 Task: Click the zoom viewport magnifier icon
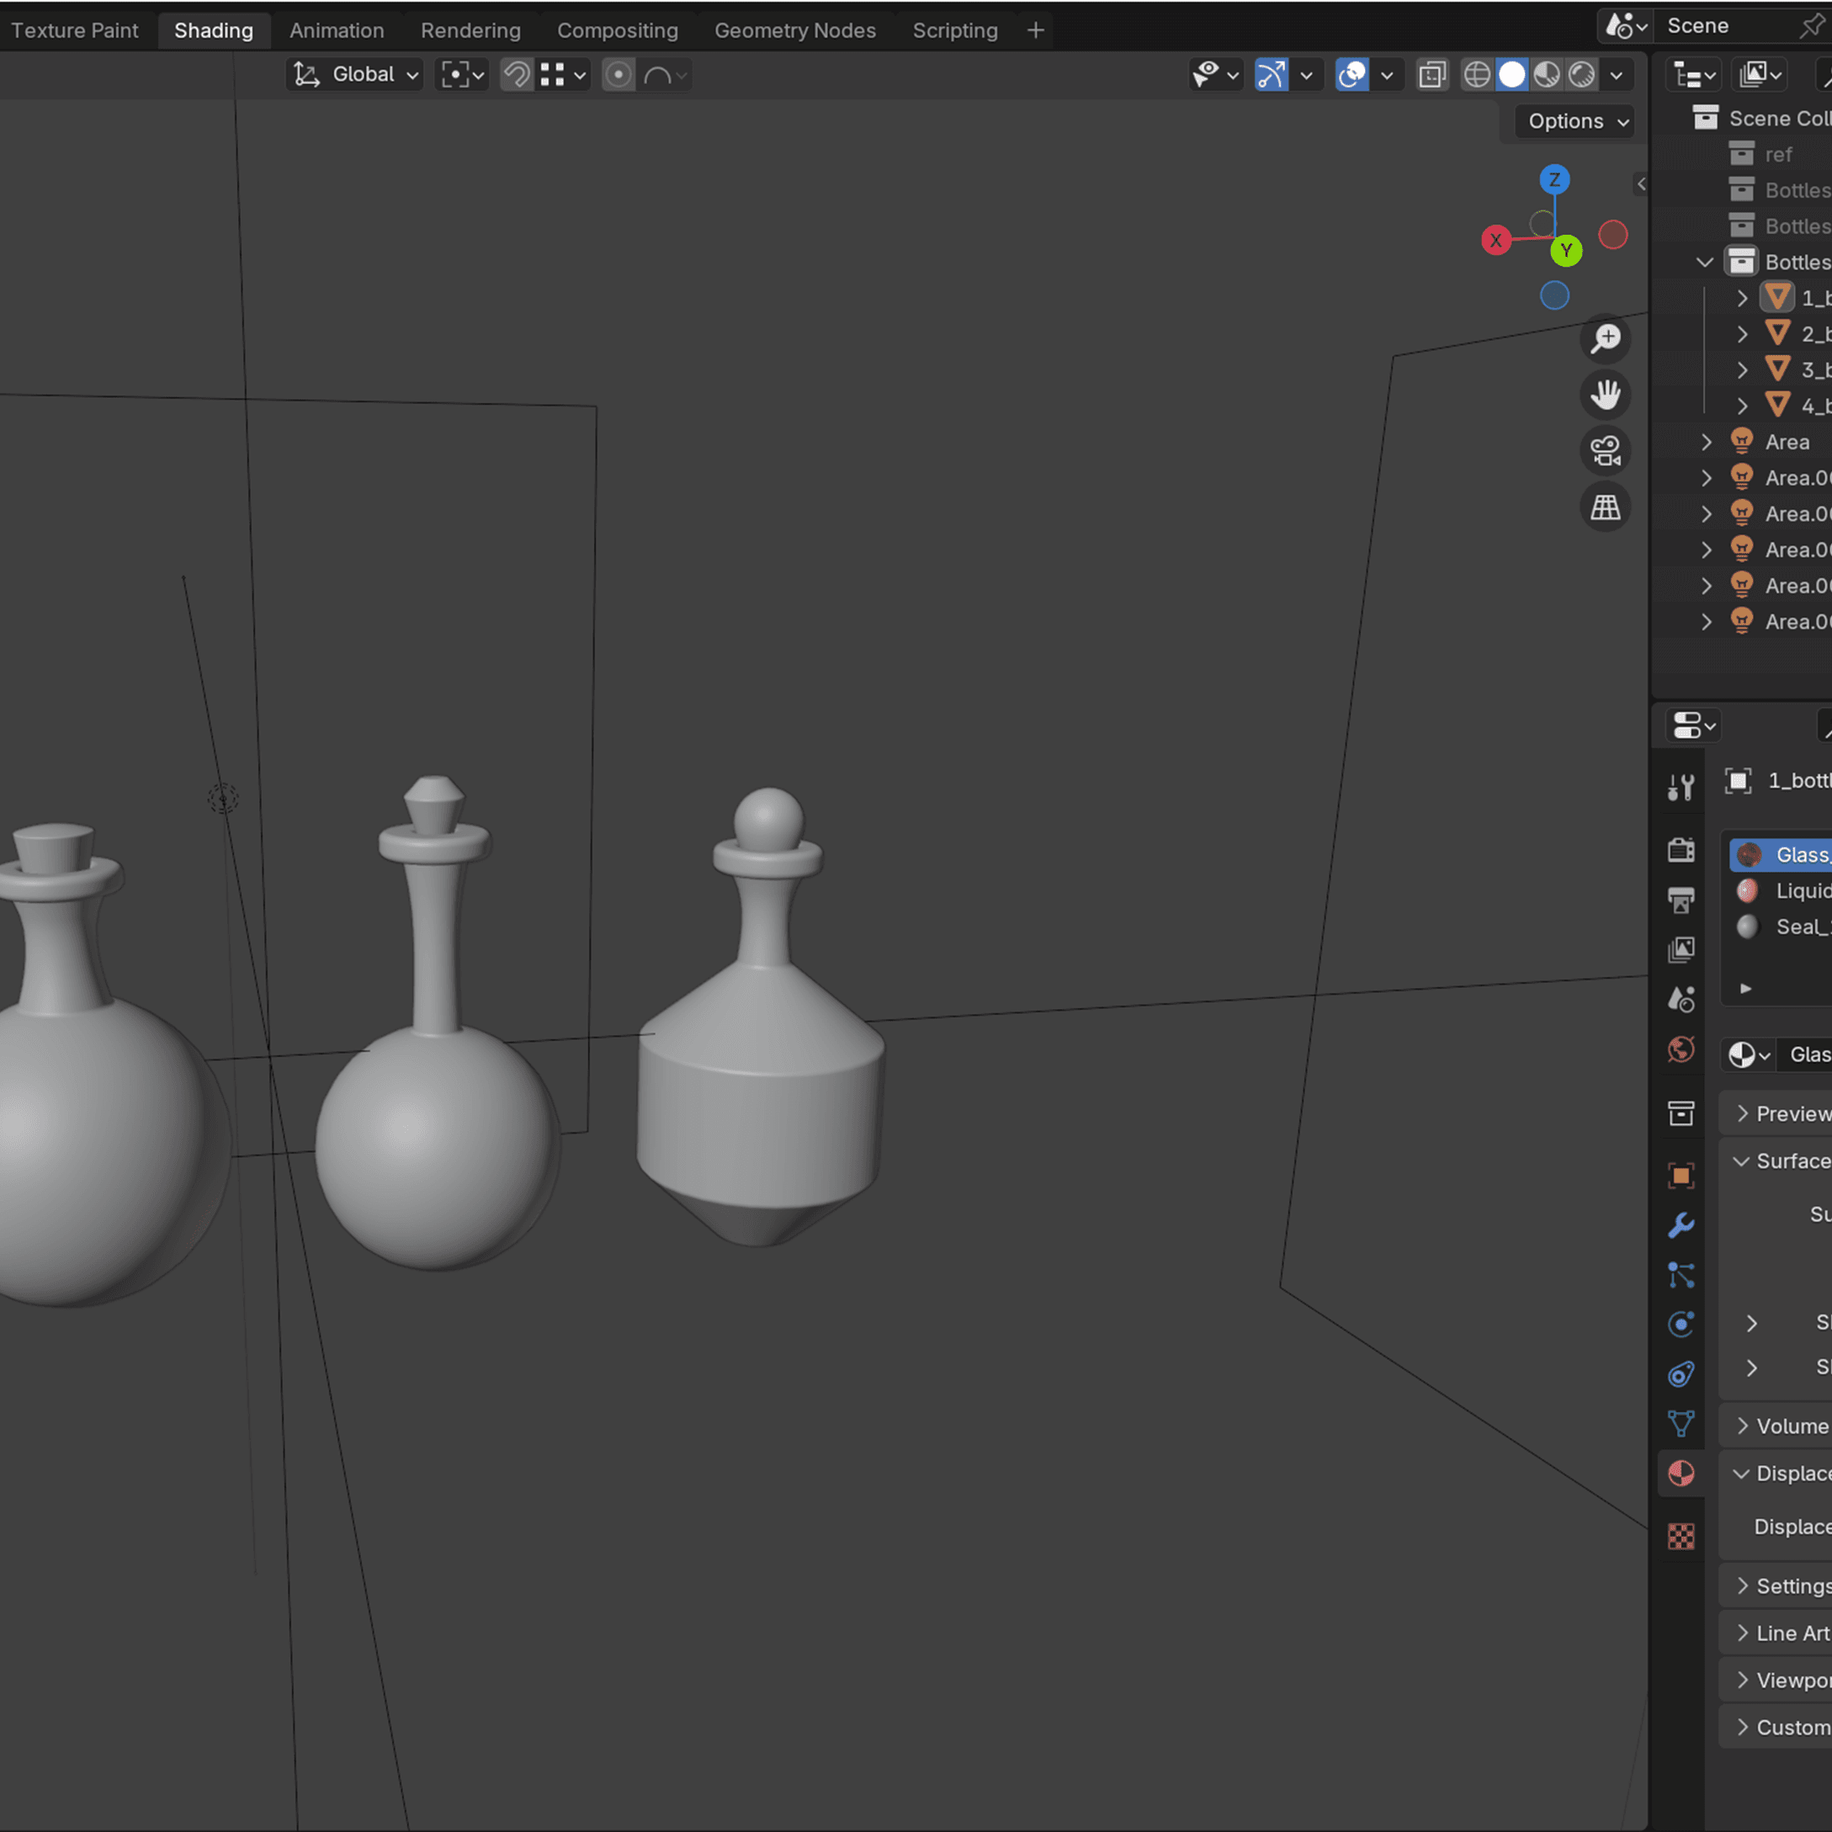1606,338
